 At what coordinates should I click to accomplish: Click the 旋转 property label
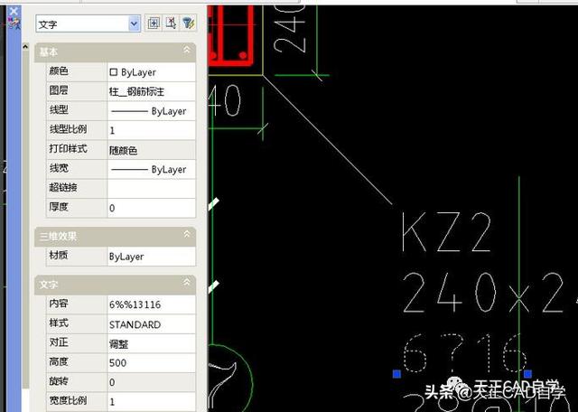click(x=59, y=380)
